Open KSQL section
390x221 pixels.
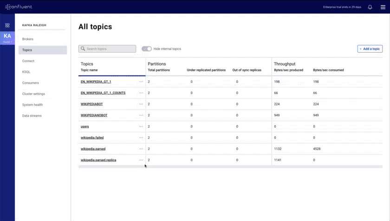(26, 72)
